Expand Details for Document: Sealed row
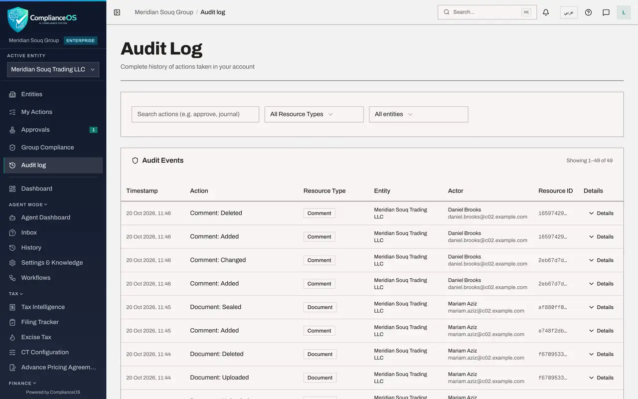Viewport: 638px width, 399px height. [x=601, y=307]
